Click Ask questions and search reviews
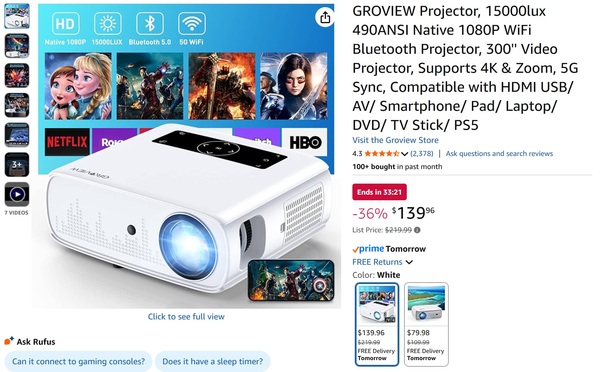 coord(499,154)
